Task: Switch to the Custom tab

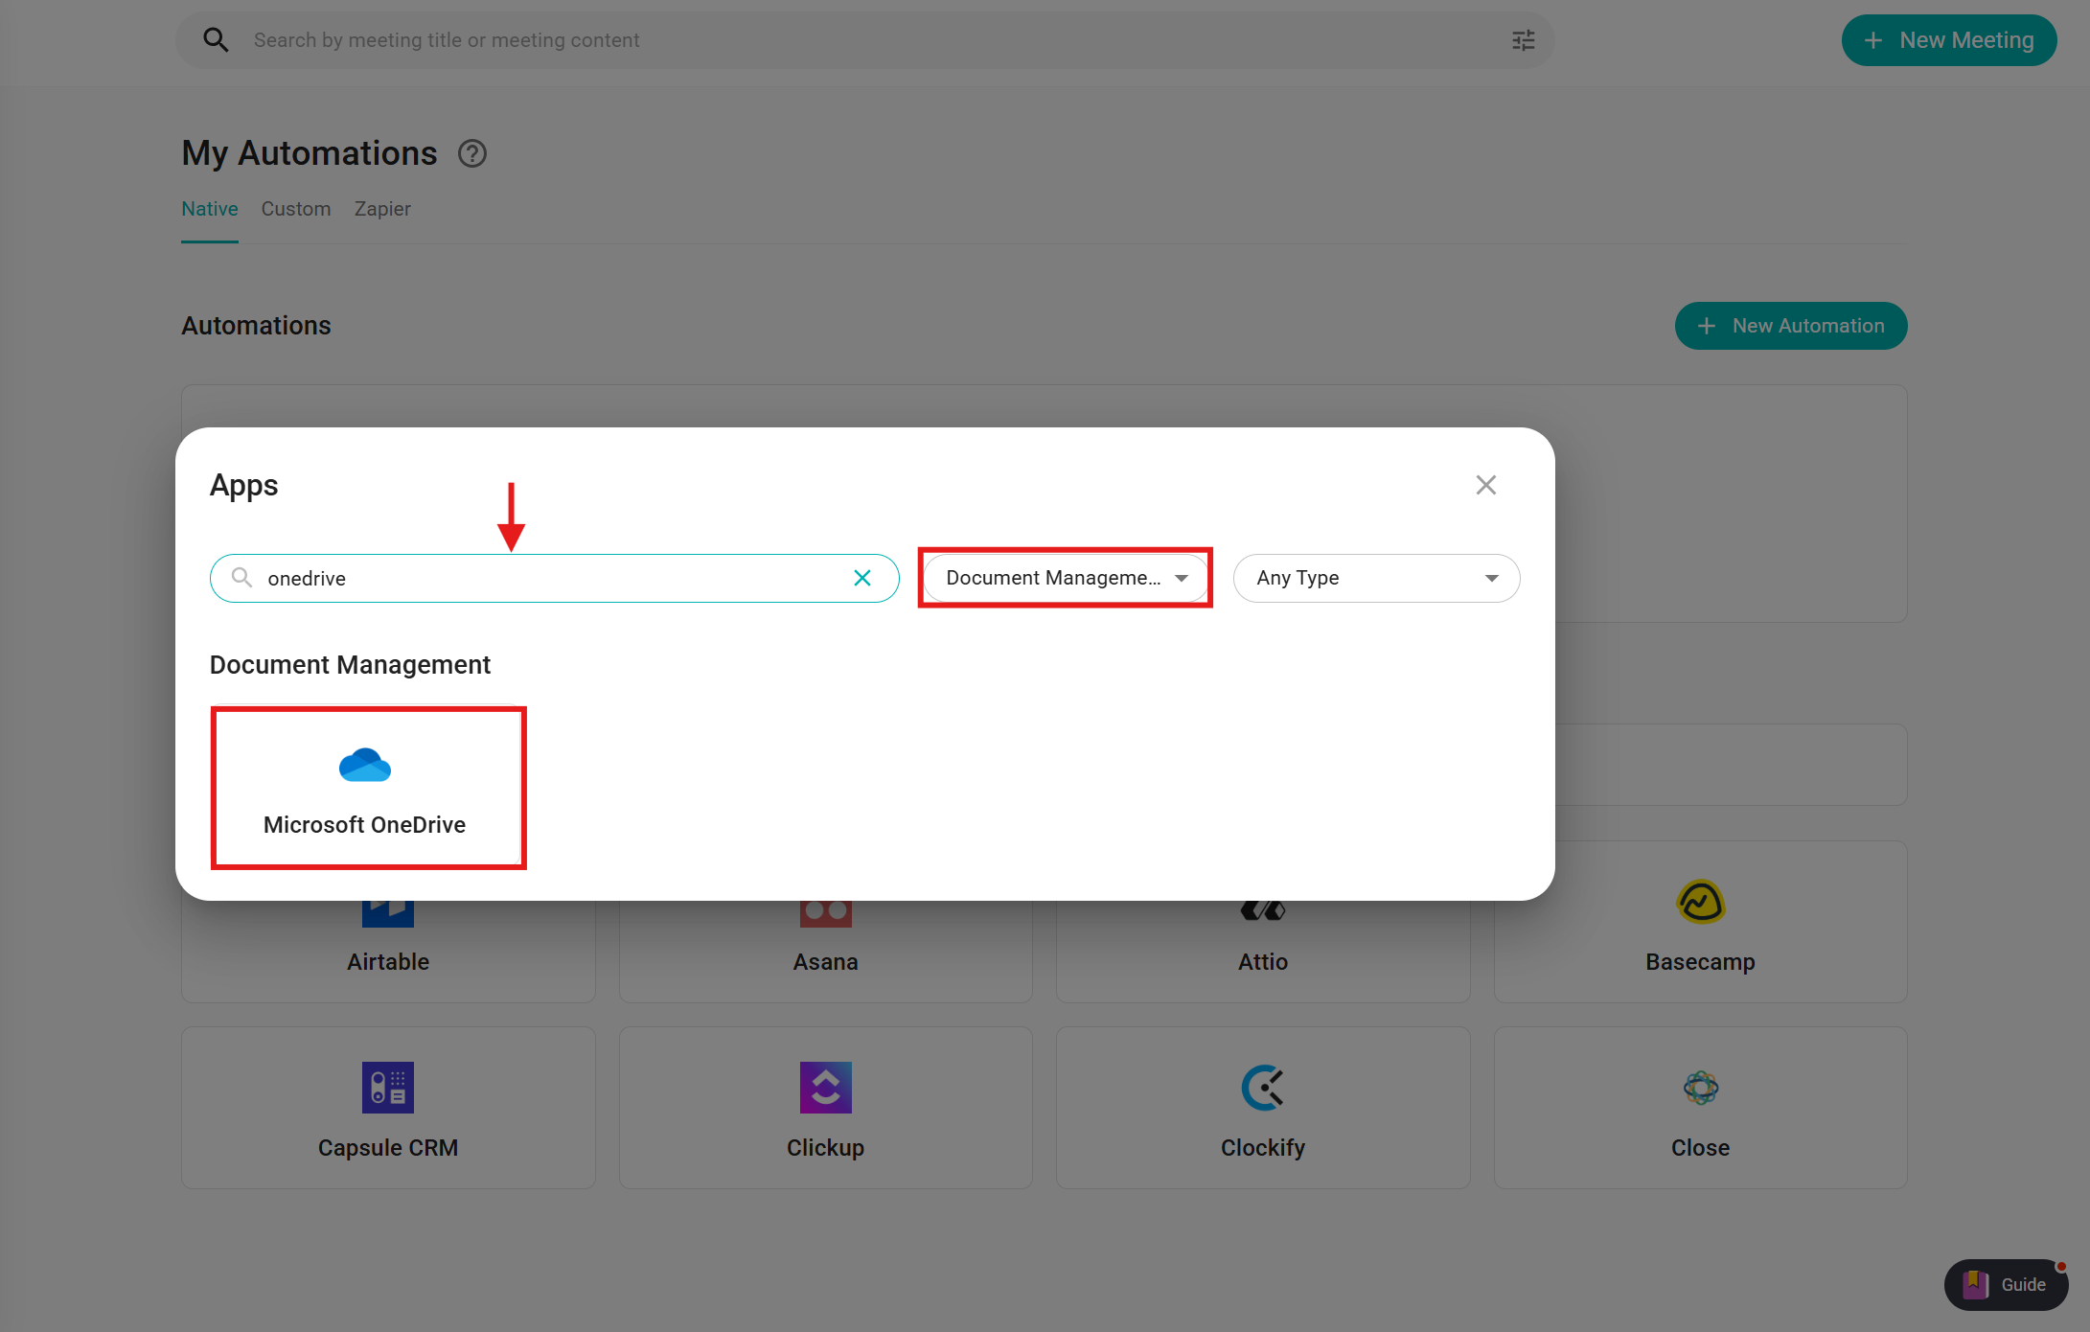Action: click(296, 209)
